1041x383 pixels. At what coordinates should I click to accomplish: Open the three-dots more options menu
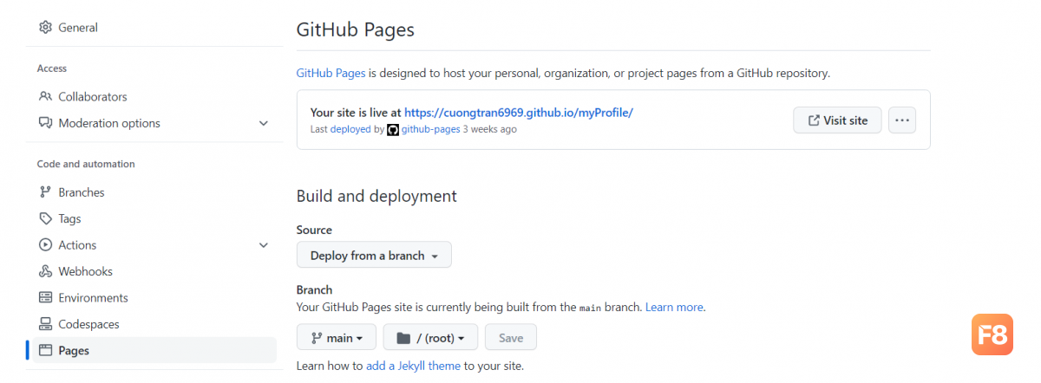point(902,120)
